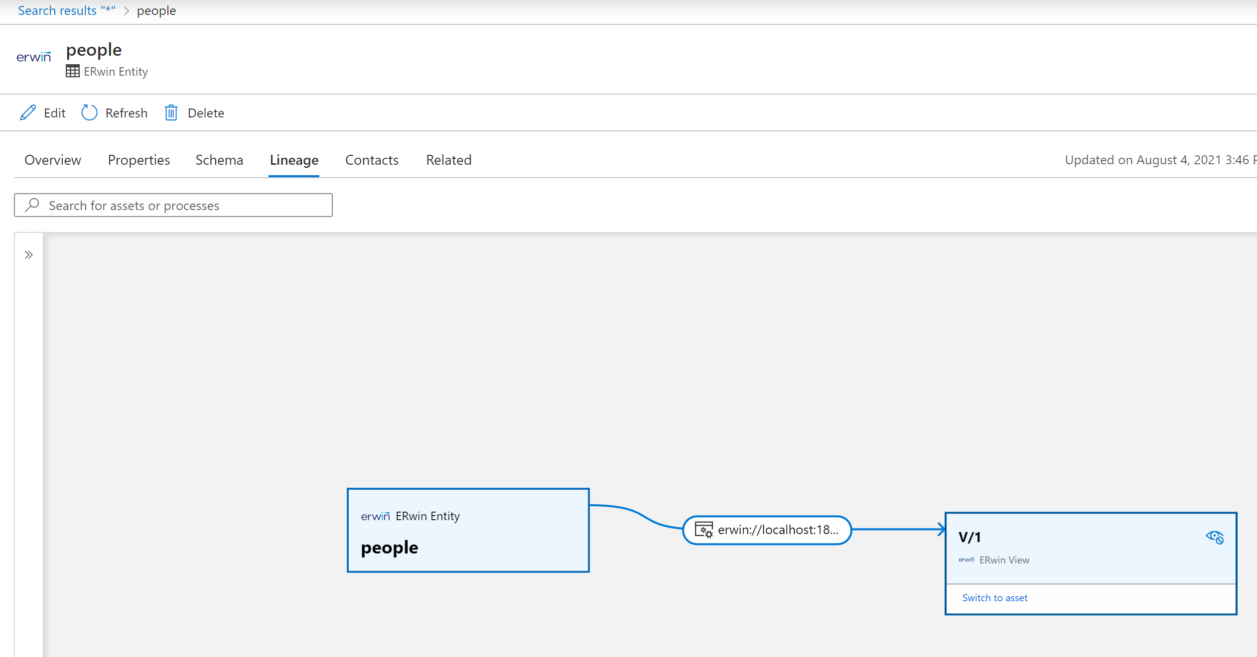Click the Properties tab

[x=138, y=159]
